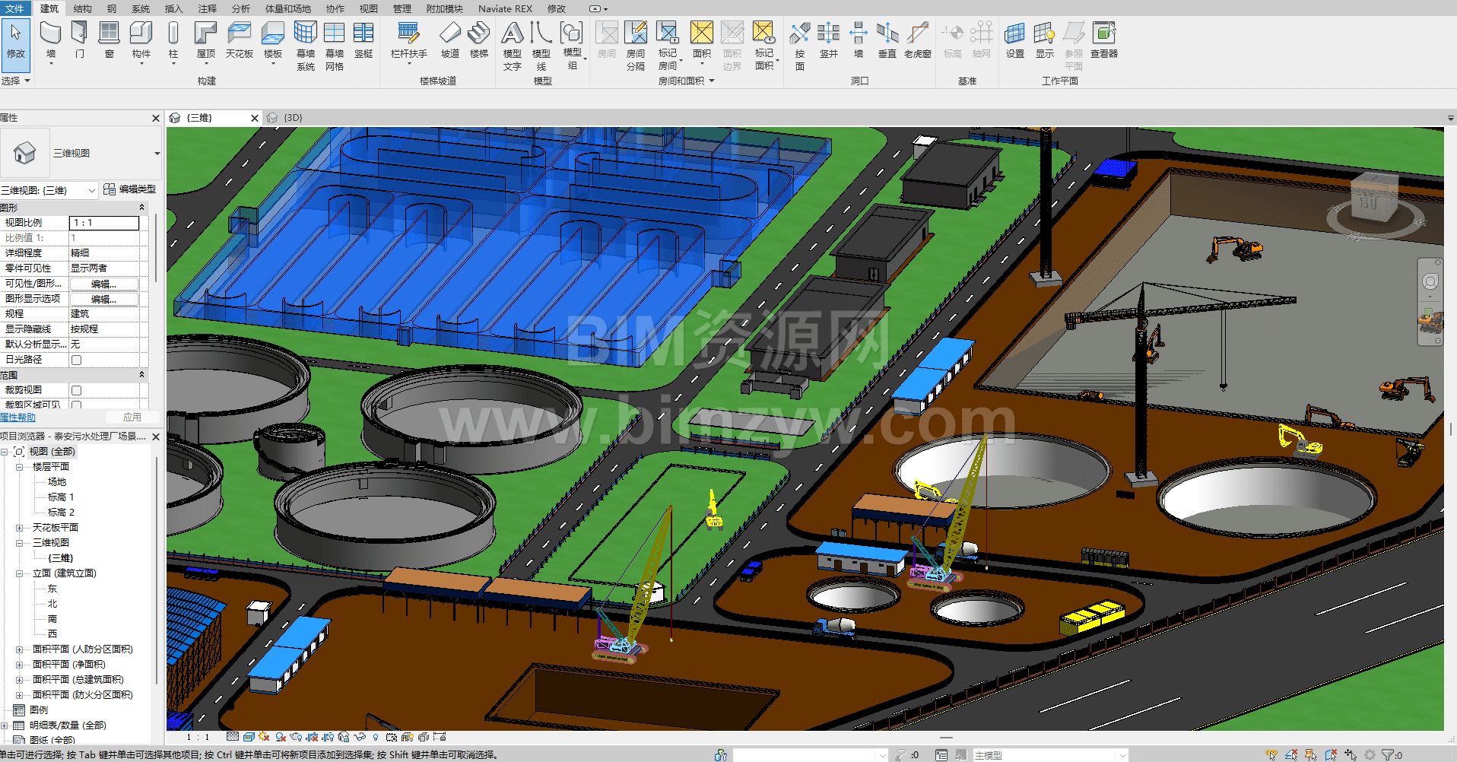Open the work plane Viewer (查看器)

click(1104, 40)
